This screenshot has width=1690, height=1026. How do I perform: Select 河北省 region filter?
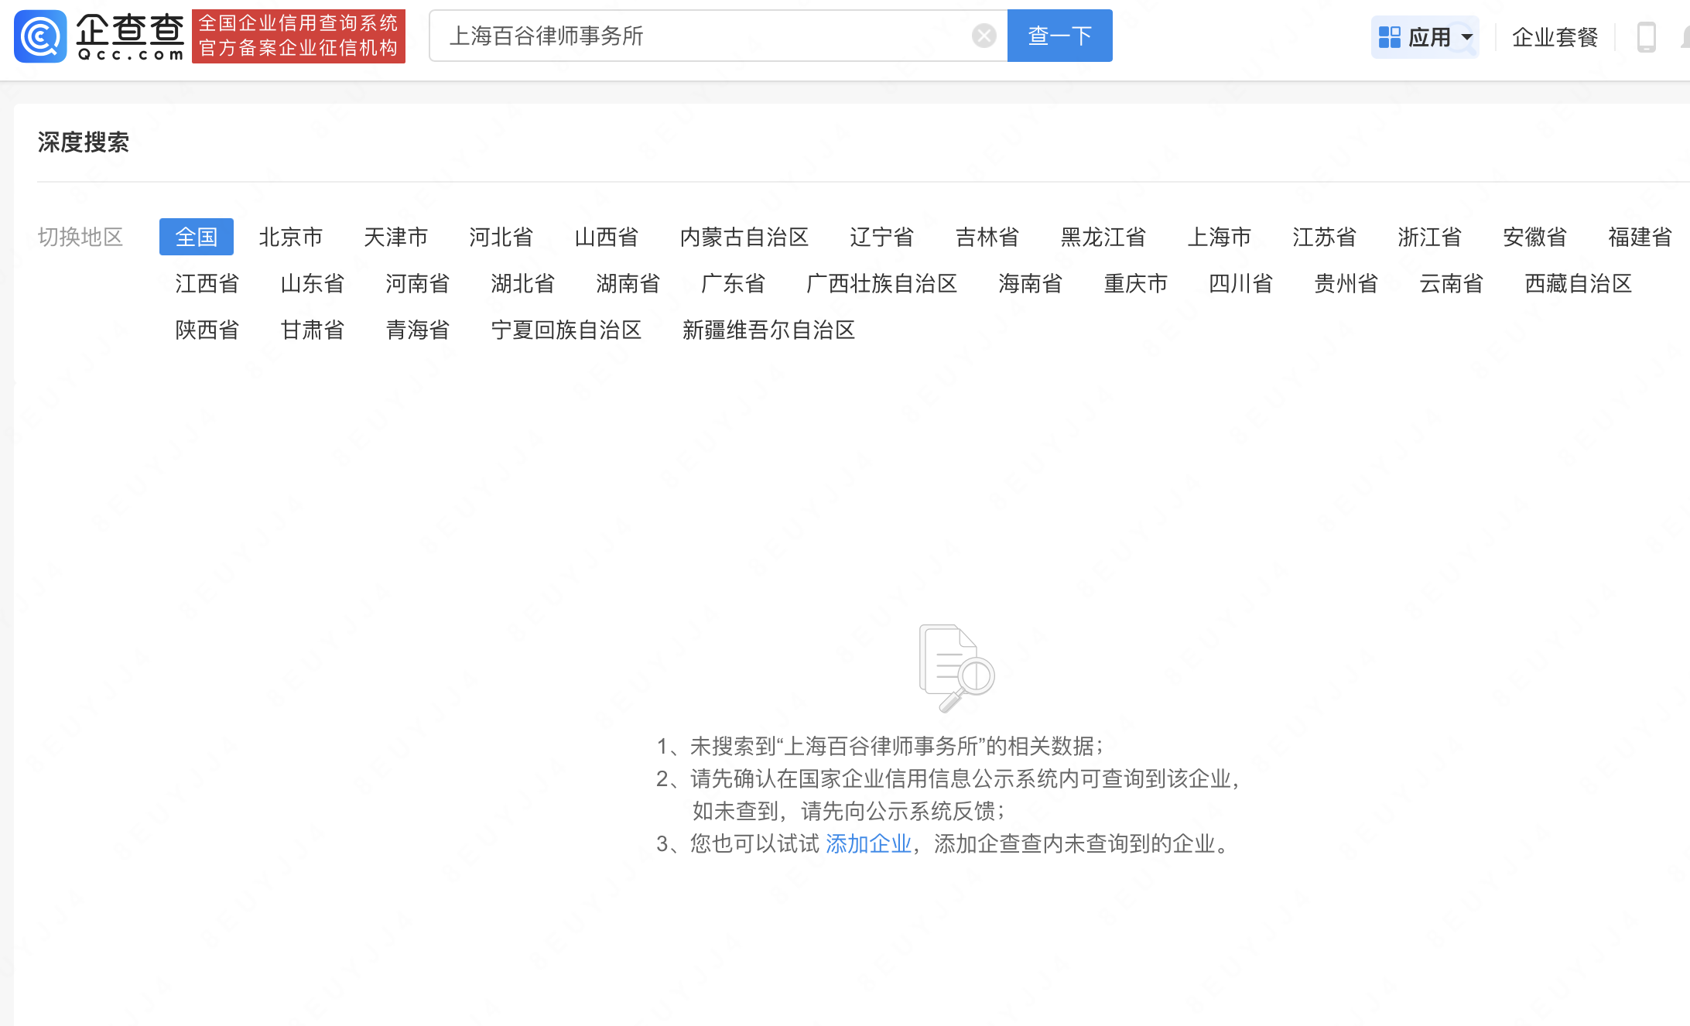point(501,237)
